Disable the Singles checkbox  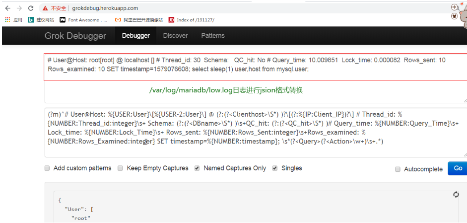(x=275, y=168)
